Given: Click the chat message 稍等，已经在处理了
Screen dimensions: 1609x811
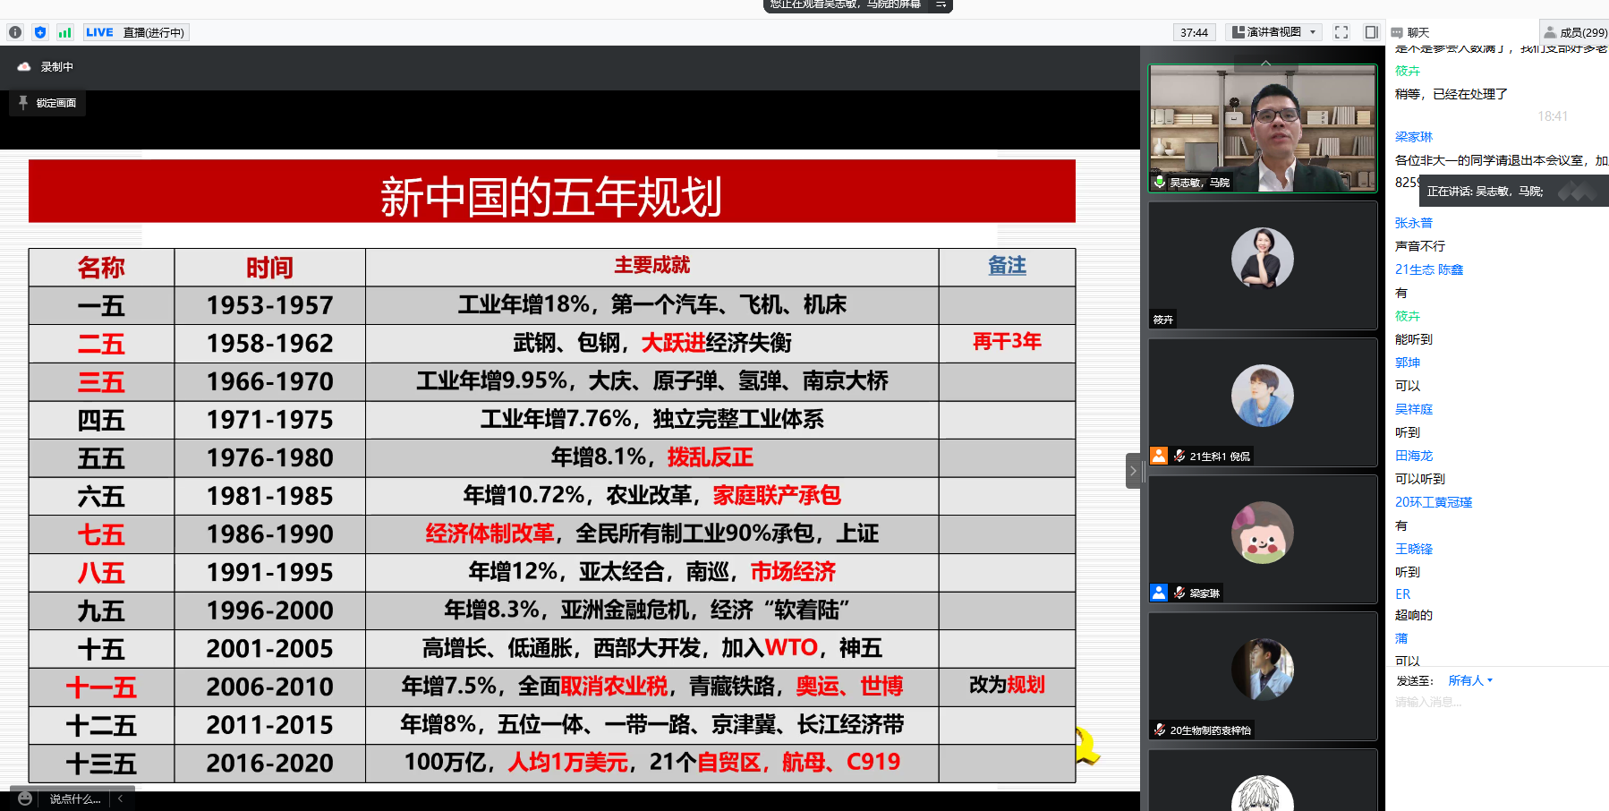Looking at the screenshot, I should point(1452,94).
